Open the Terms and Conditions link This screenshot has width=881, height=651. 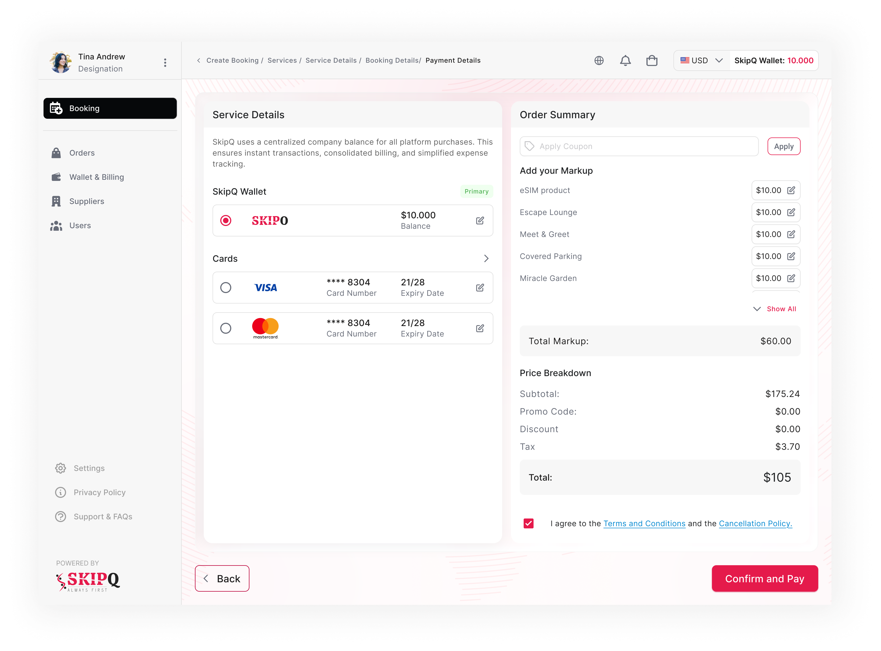tap(644, 523)
